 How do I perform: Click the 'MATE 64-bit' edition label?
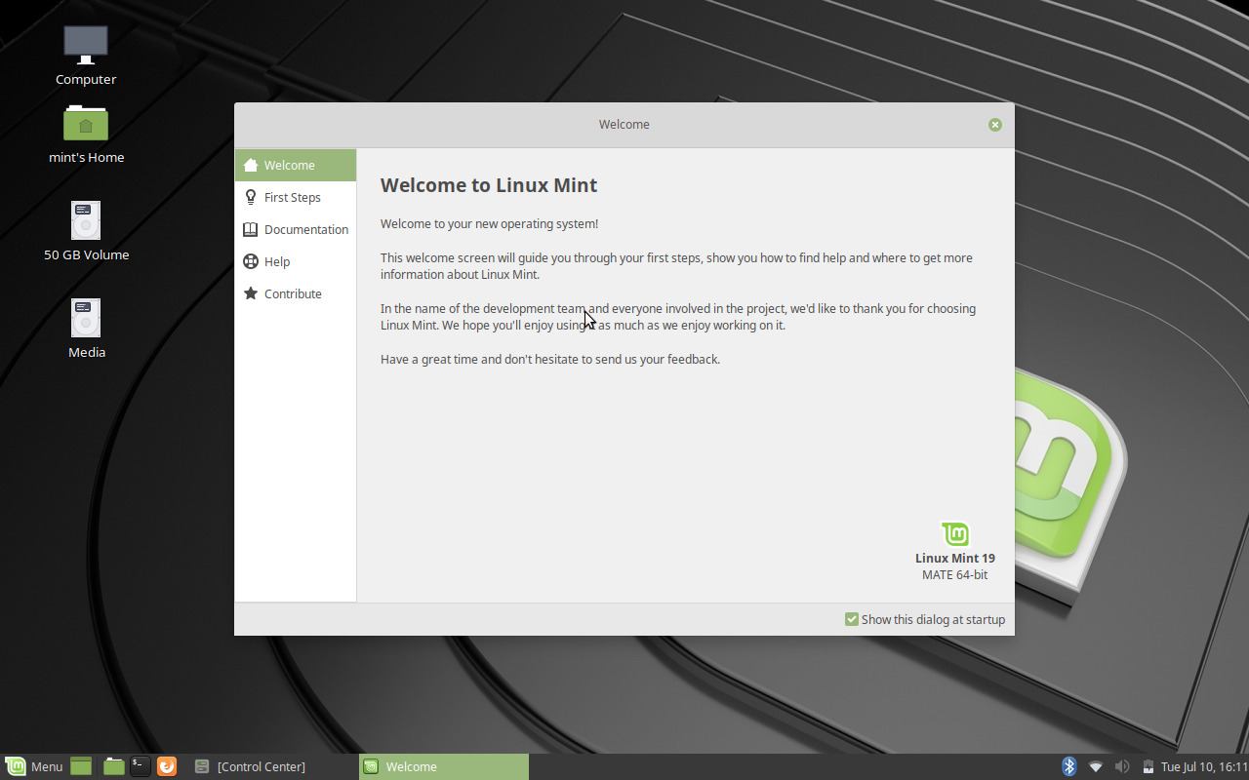[x=955, y=575]
